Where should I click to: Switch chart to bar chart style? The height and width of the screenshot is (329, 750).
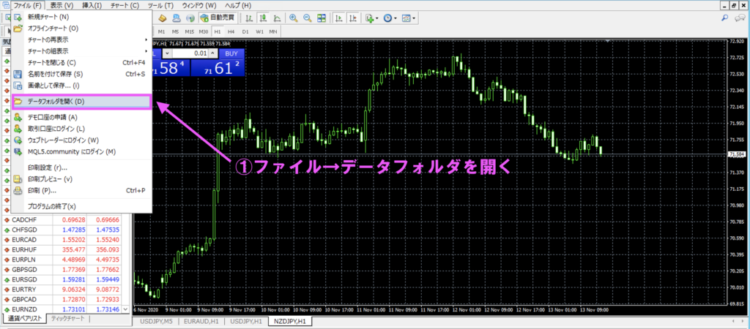click(x=249, y=18)
